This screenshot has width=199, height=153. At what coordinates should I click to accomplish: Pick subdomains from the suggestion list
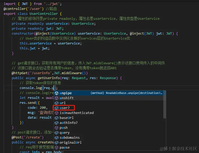(x=109, y=138)
